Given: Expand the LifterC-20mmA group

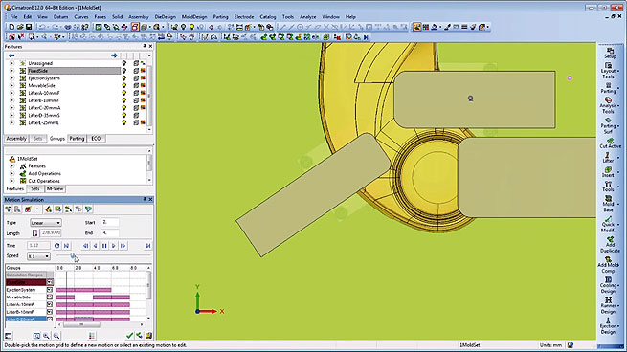Looking at the screenshot, I should pyautogui.click(x=11, y=108).
